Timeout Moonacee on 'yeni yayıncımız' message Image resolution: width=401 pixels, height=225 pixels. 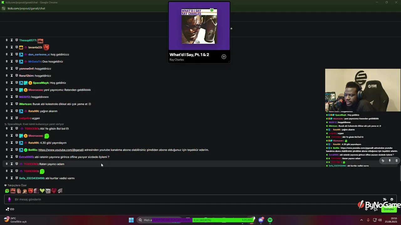coord(12,90)
